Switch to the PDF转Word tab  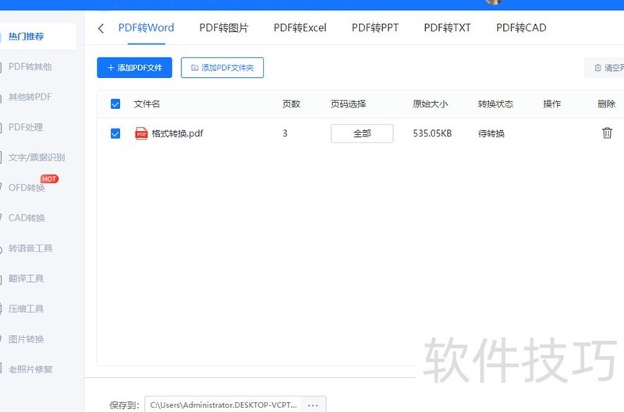point(146,28)
